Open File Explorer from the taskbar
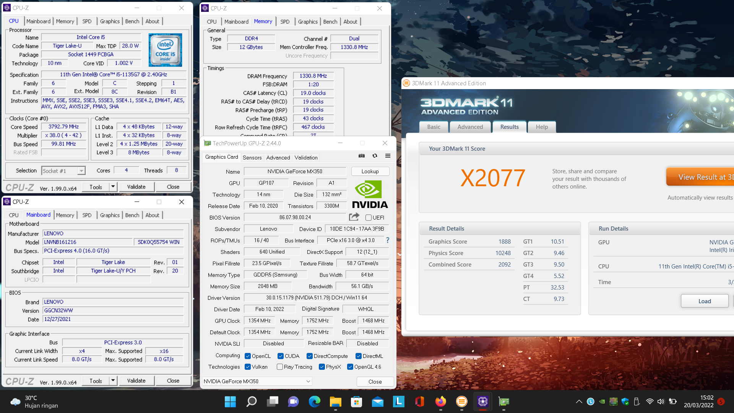Image resolution: width=734 pixels, height=413 pixels. tap(336, 402)
